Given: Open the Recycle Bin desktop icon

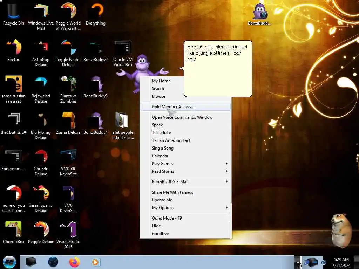Looking at the screenshot, I should click(14, 14).
